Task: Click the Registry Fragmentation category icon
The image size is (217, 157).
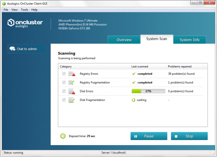Action: coord(71,82)
